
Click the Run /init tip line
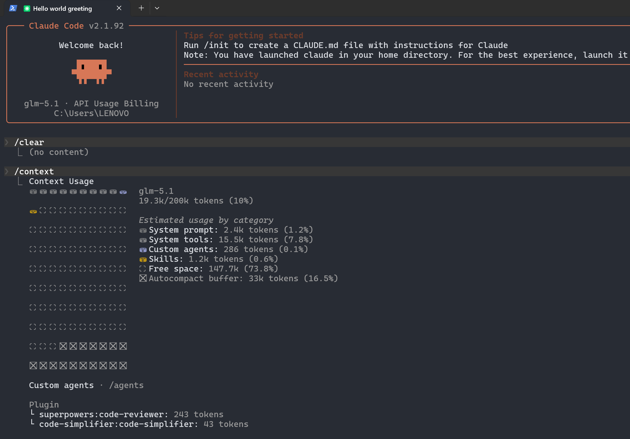346,45
